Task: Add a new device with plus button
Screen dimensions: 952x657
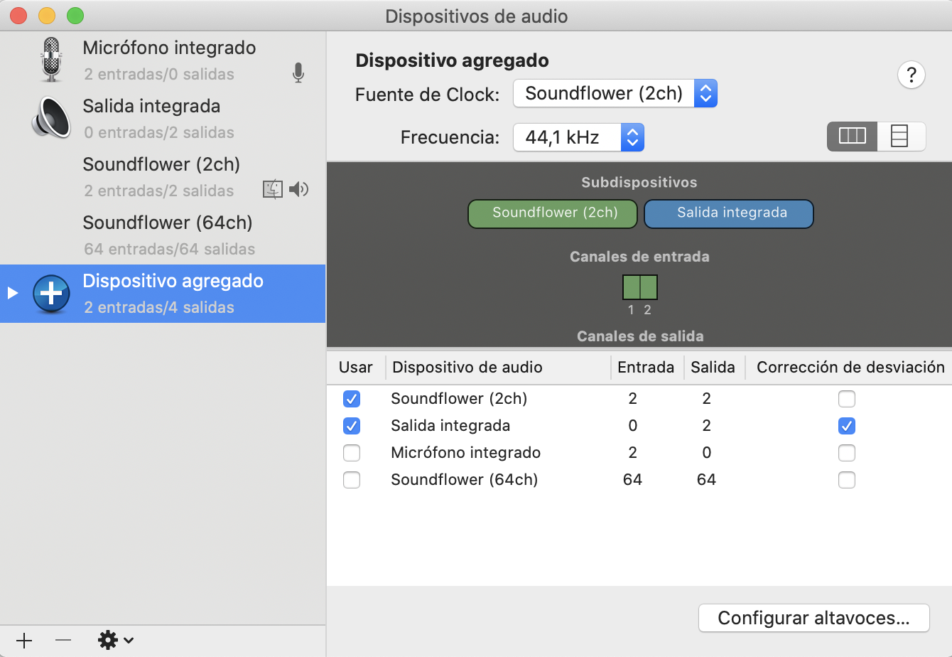Action: 23,641
